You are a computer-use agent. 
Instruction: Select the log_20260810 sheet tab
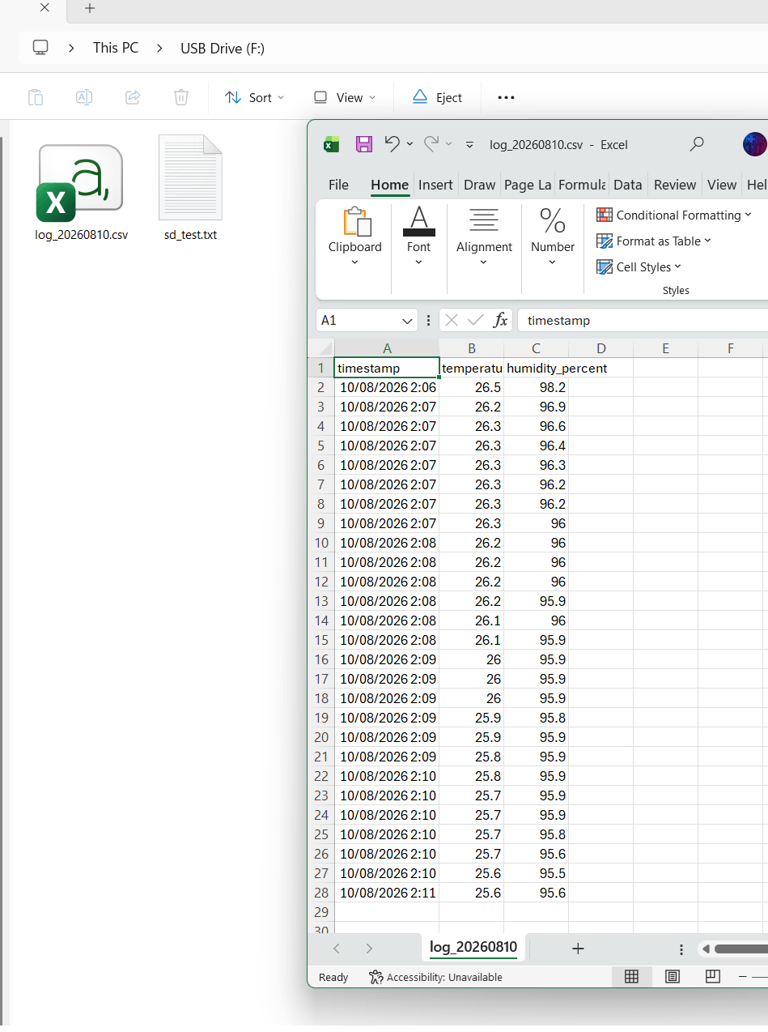point(473,947)
